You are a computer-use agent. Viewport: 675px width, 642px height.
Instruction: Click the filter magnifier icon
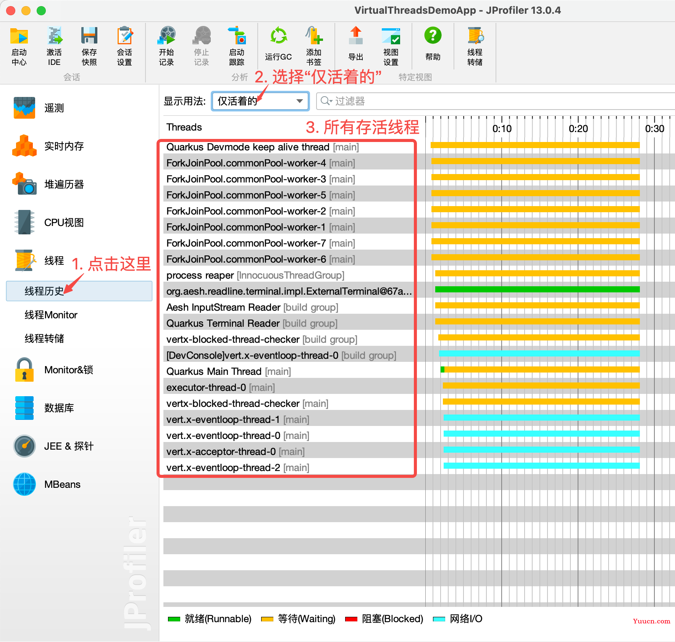point(326,101)
